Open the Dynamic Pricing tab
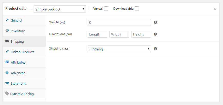 point(24,94)
